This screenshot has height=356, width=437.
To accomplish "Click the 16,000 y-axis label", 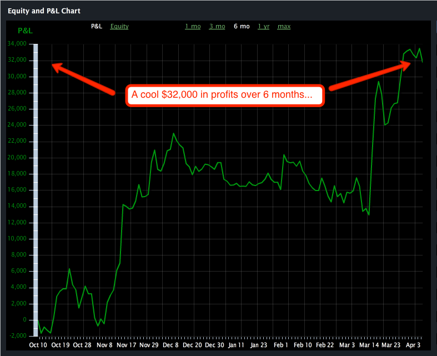I will 17,189.
